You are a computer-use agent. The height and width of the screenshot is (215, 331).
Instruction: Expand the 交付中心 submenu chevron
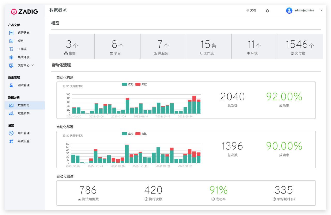tap(33, 65)
